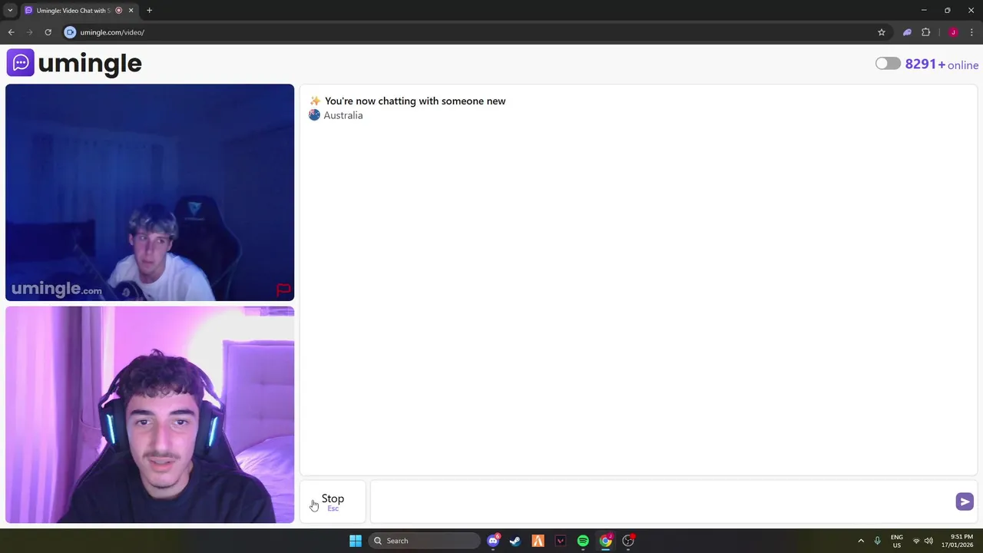This screenshot has width=983, height=553.
Task: Open a new browser tab
Action: tap(149, 10)
